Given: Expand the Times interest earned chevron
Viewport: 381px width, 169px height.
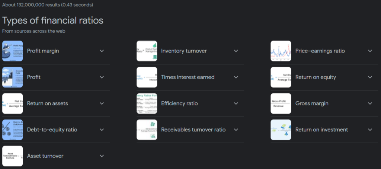Looking at the screenshot, I should pyautogui.click(x=236, y=77).
